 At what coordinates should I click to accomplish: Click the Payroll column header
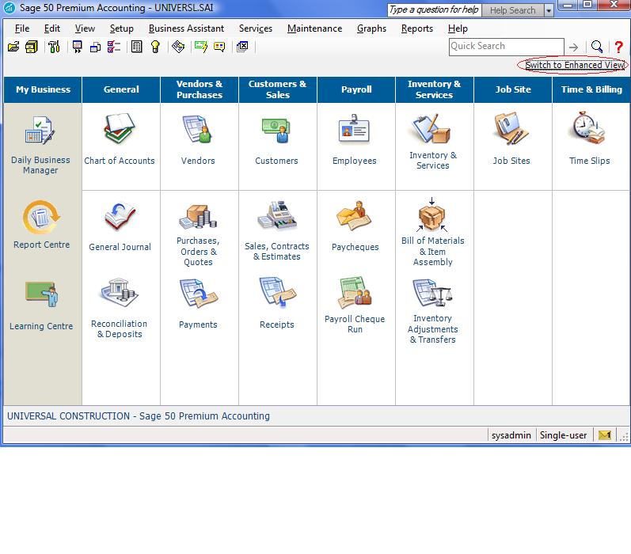coord(356,89)
